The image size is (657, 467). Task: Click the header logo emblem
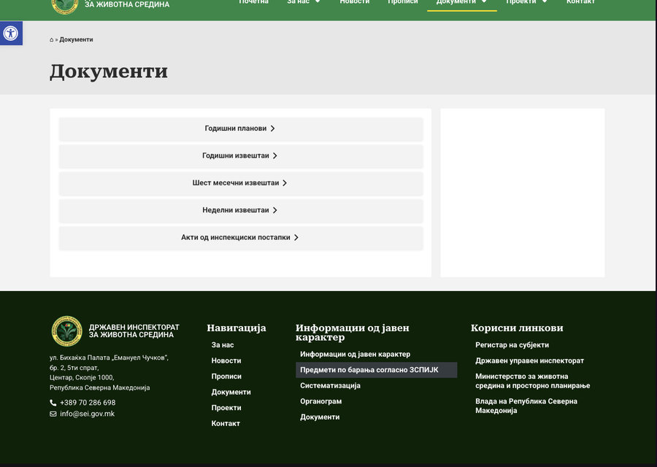click(64, 5)
